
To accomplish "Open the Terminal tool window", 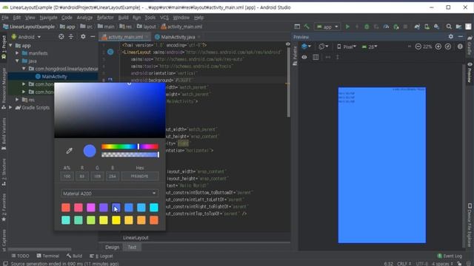I will coord(47,256).
